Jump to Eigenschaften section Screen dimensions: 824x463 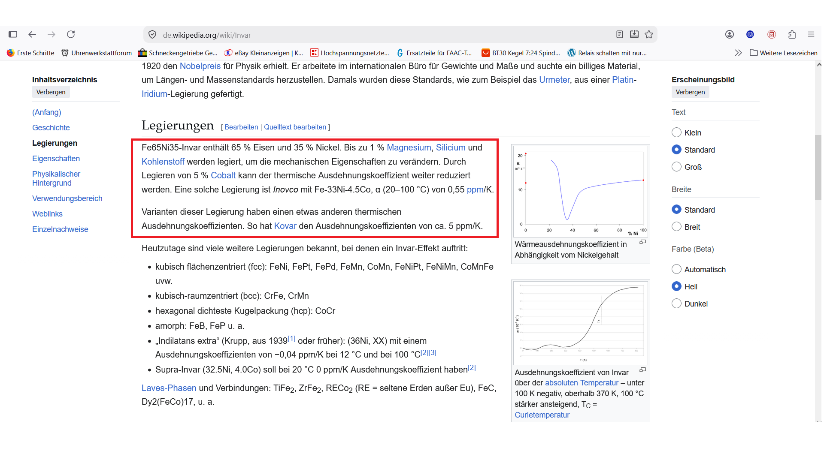tap(56, 159)
